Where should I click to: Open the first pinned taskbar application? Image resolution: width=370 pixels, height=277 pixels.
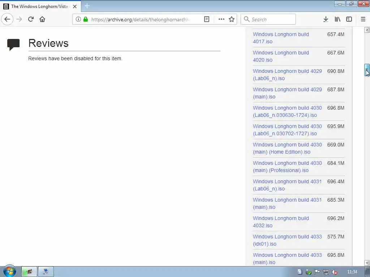click(29, 272)
